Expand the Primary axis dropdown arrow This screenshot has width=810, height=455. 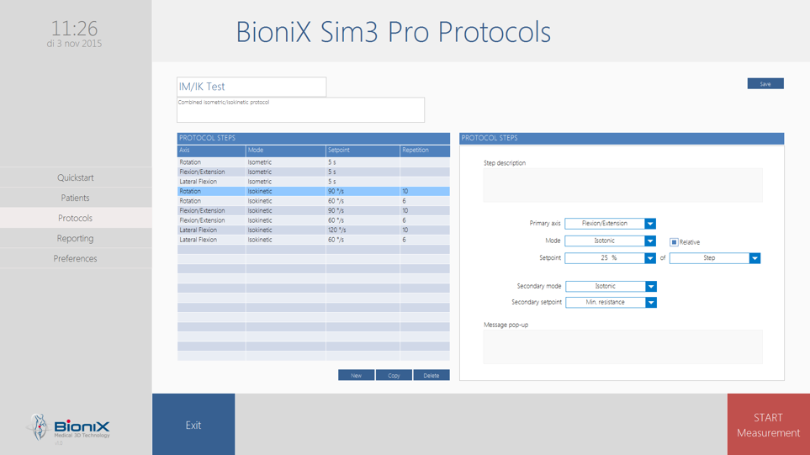click(650, 224)
